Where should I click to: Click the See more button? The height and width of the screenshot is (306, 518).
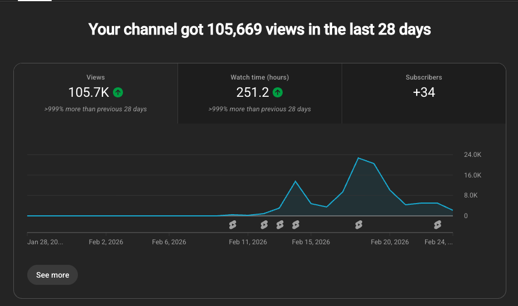coord(52,275)
